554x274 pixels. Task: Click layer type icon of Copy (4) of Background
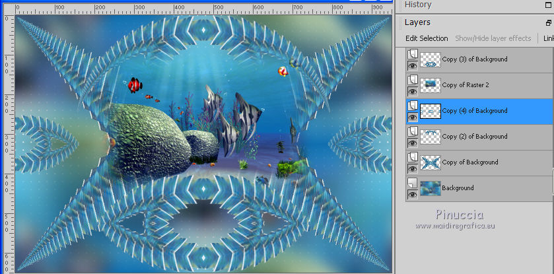coord(413,106)
